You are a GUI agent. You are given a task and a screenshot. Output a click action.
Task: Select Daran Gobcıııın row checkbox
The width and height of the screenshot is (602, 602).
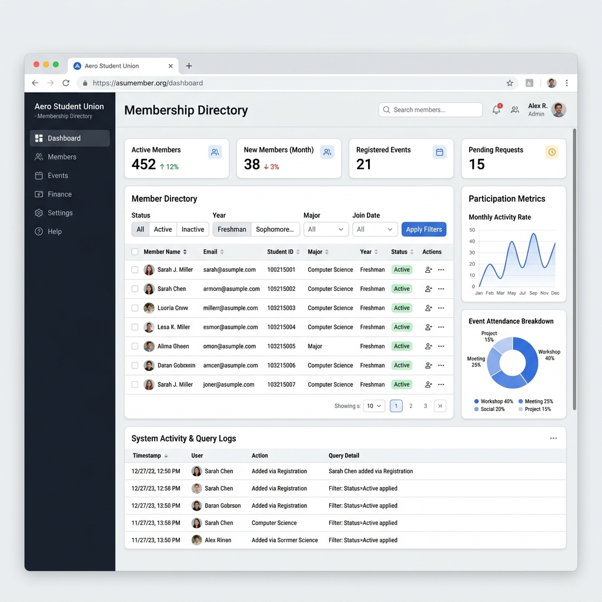pos(135,366)
